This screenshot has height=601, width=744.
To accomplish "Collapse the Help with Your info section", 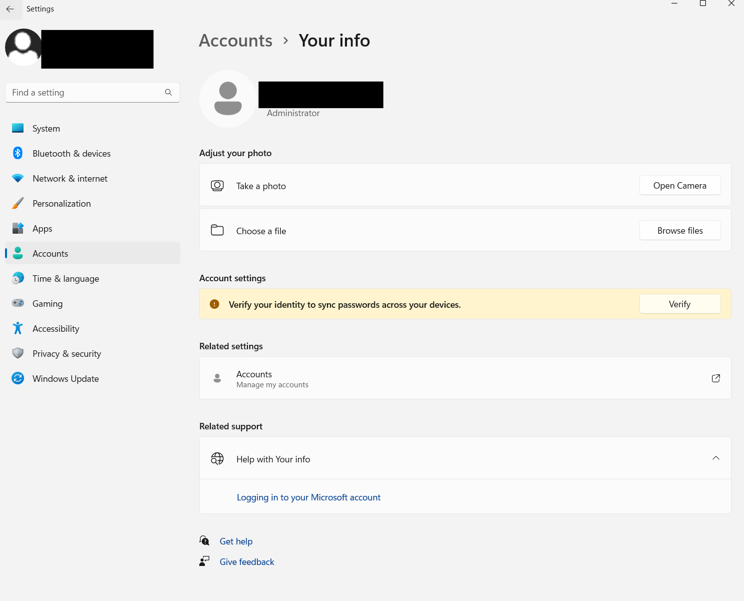I will coord(715,458).
